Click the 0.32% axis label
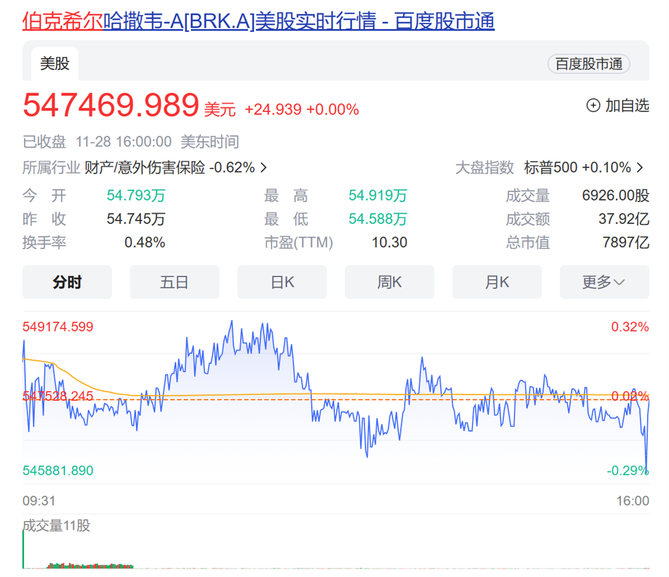Viewport: 669px width, 577px height. [629, 327]
